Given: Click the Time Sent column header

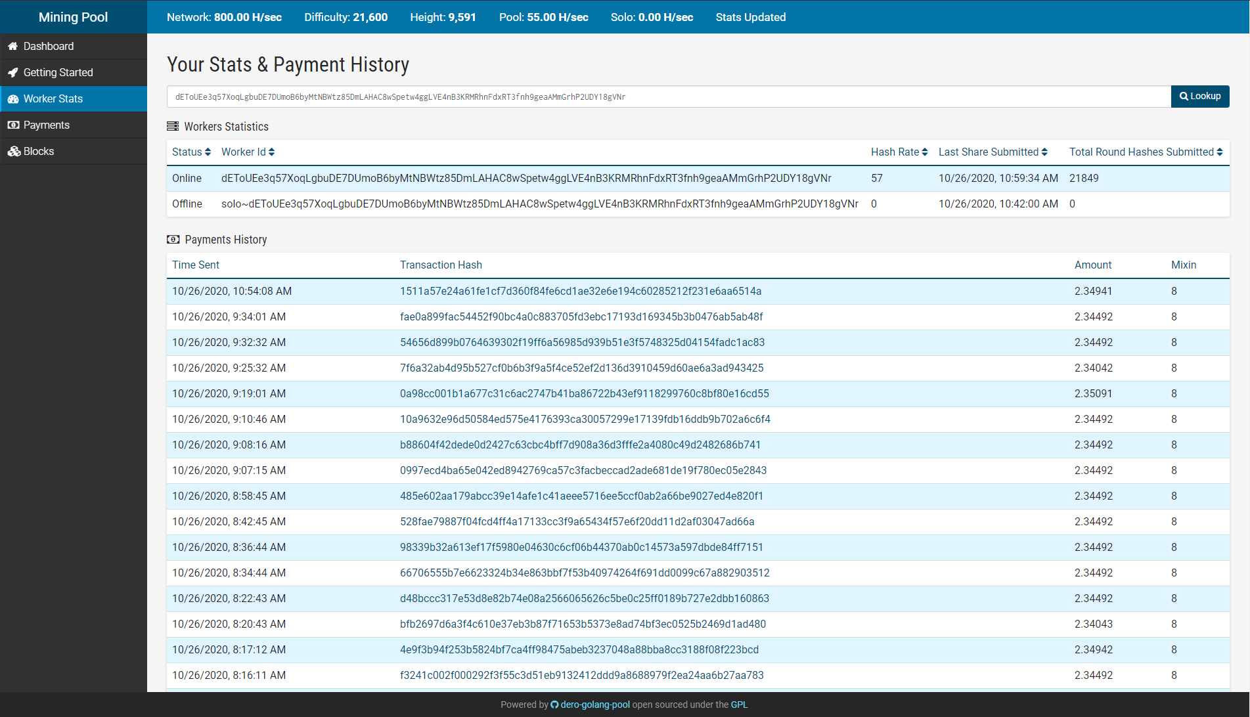Looking at the screenshot, I should tap(196, 265).
